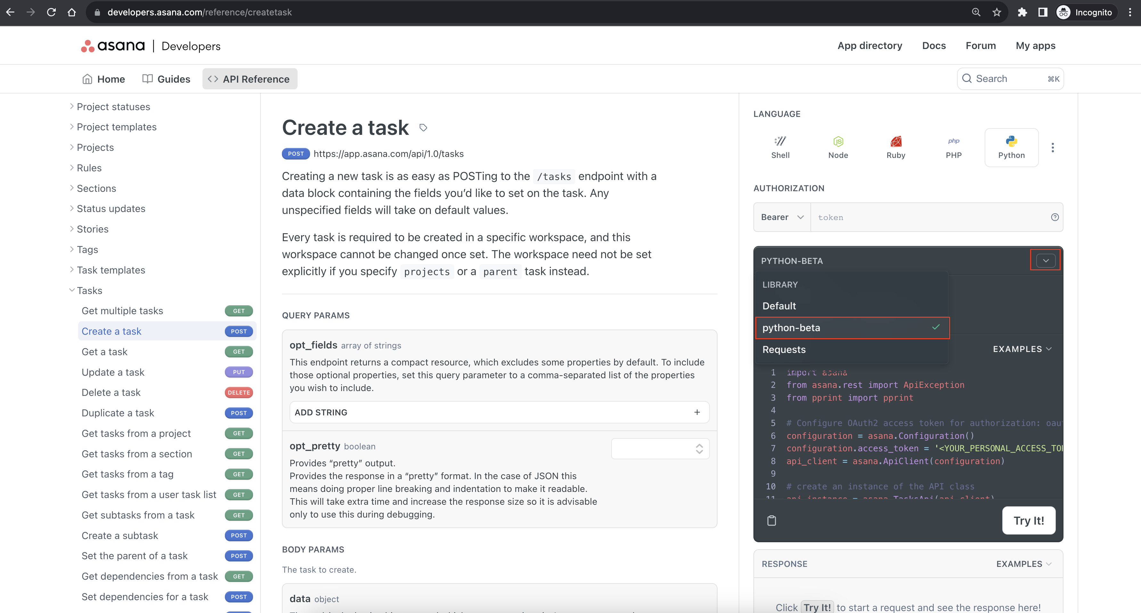1141x613 pixels.
Task: Open the Forum page
Action: coord(981,45)
